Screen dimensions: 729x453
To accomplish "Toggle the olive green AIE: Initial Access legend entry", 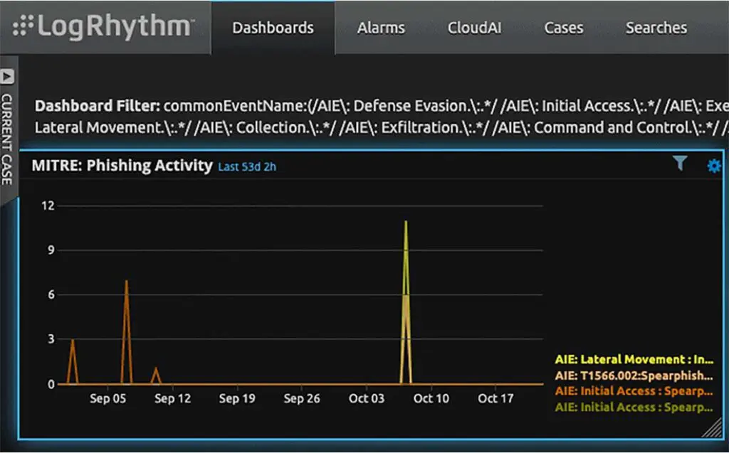I will click(x=634, y=407).
